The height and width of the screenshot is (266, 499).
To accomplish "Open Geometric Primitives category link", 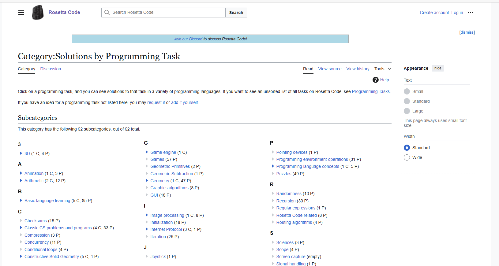I will [170, 166].
